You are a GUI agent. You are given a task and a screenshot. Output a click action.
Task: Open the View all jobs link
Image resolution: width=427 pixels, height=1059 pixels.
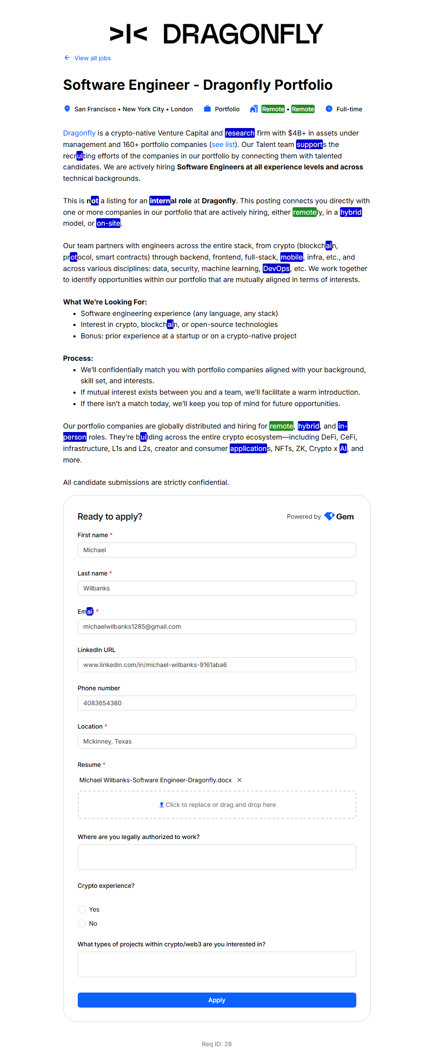coord(93,58)
